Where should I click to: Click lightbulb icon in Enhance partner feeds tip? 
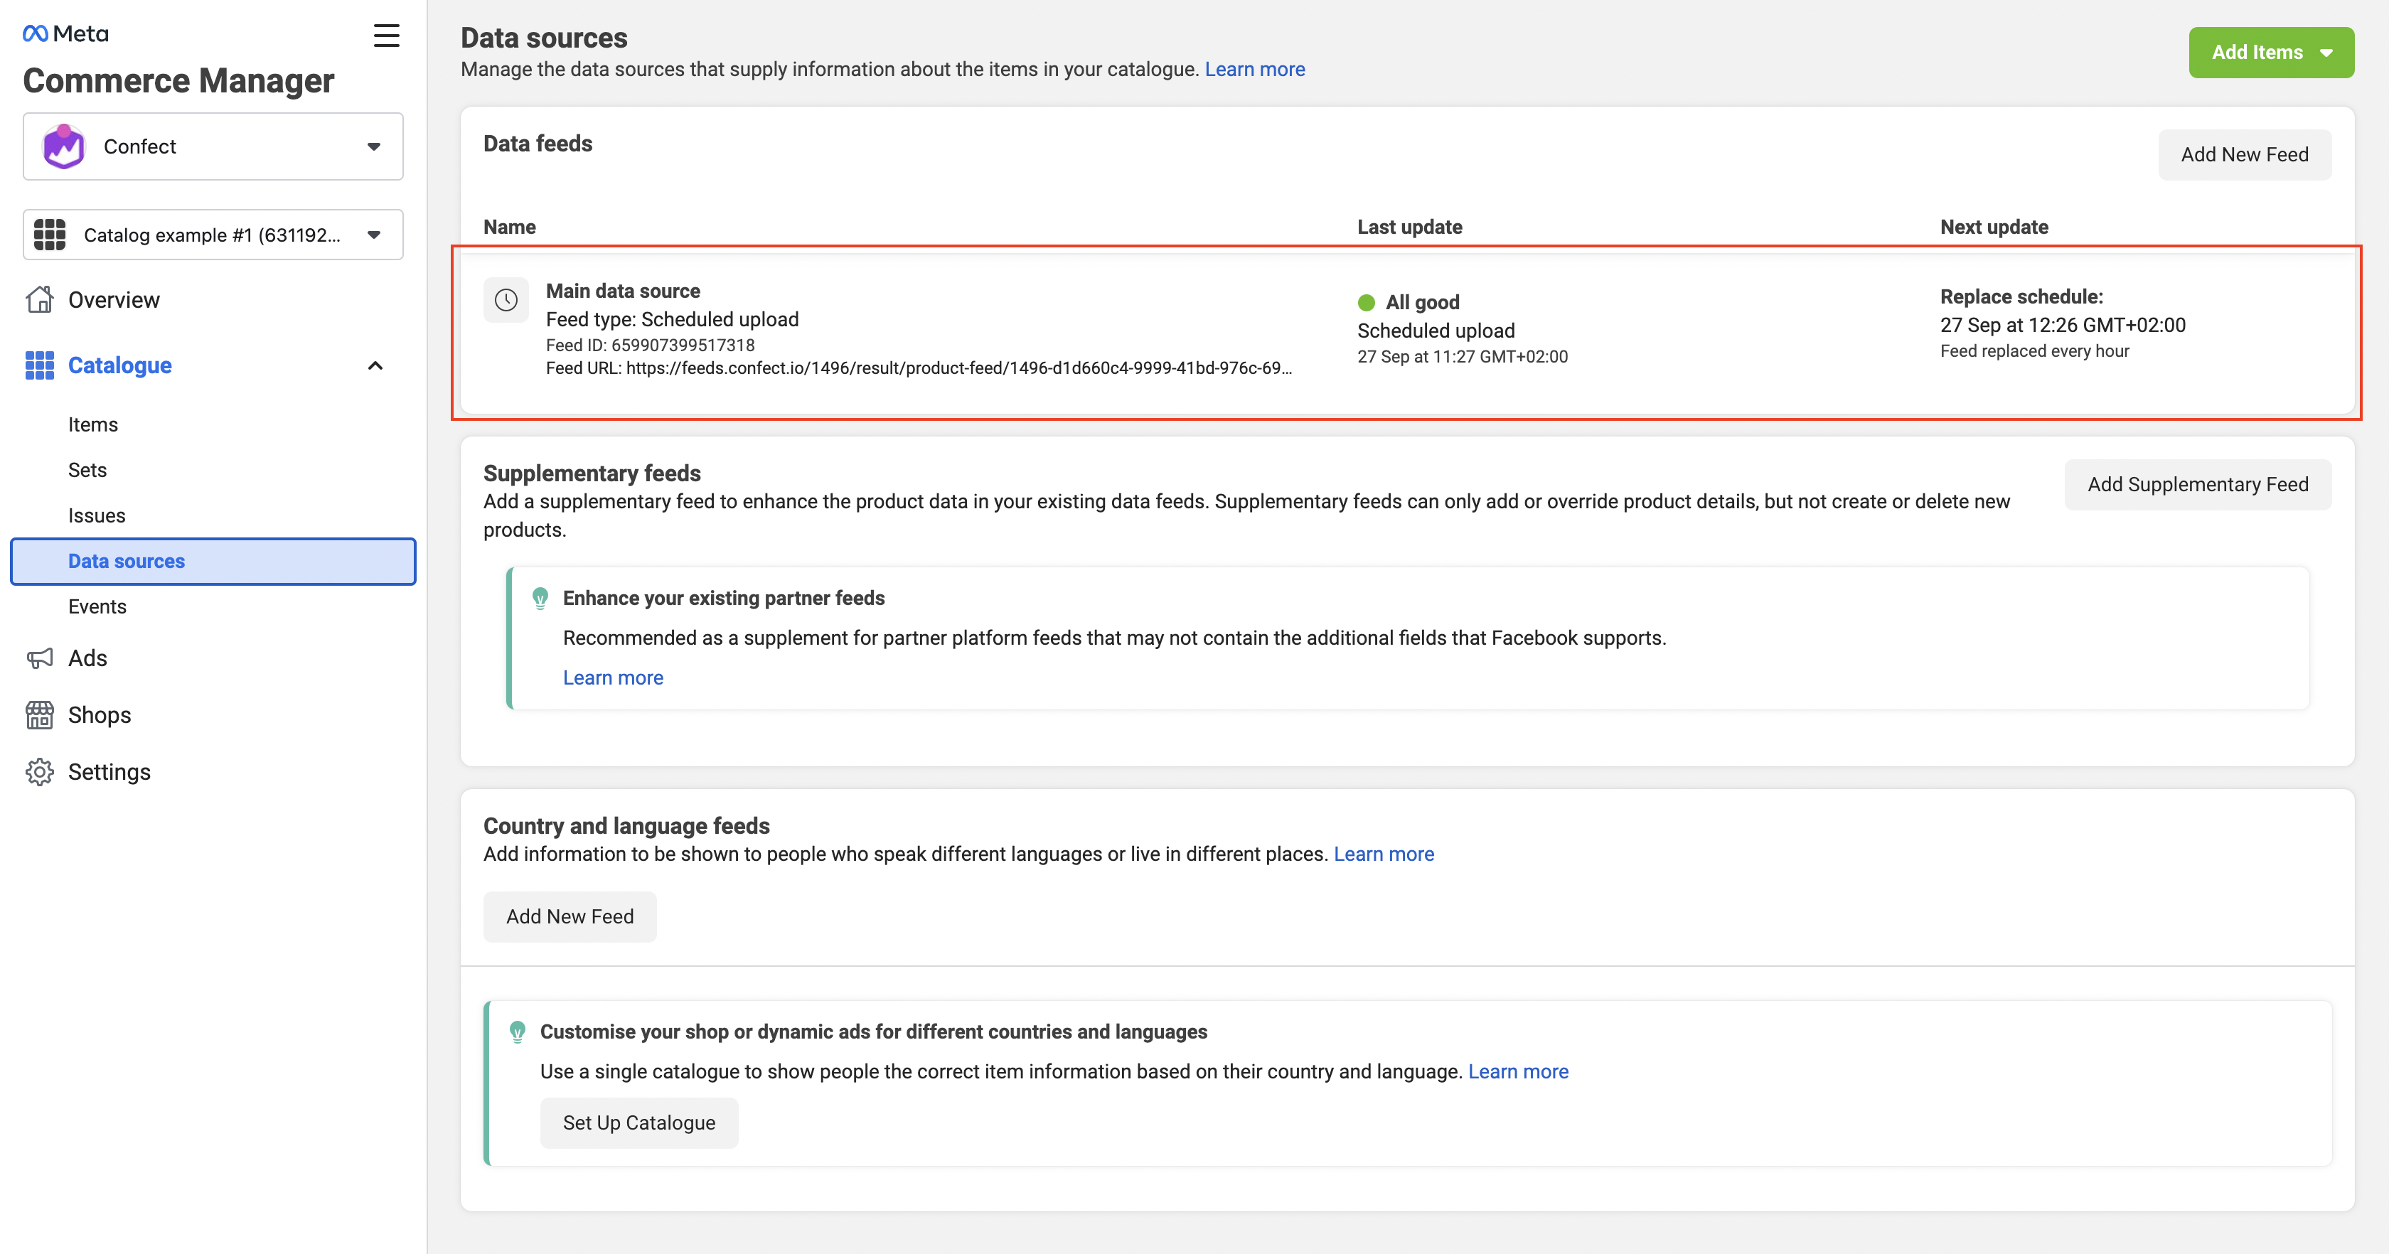pos(540,599)
